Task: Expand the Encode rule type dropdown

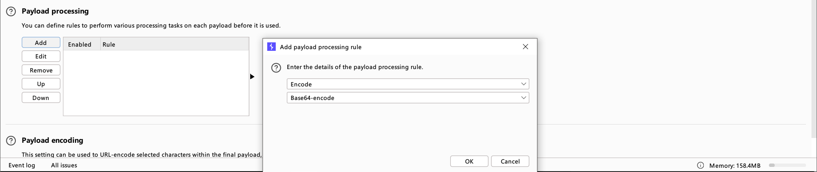Action: (408, 84)
